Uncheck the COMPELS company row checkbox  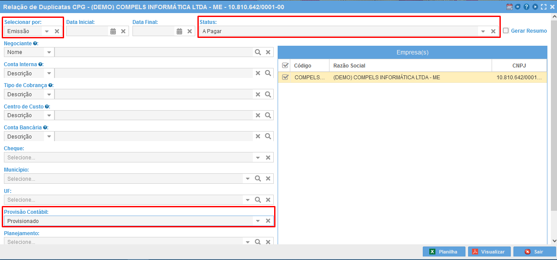285,77
